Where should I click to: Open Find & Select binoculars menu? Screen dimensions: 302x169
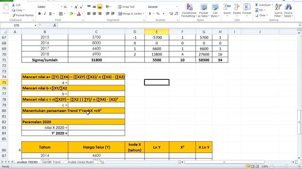click(x=288, y=10)
